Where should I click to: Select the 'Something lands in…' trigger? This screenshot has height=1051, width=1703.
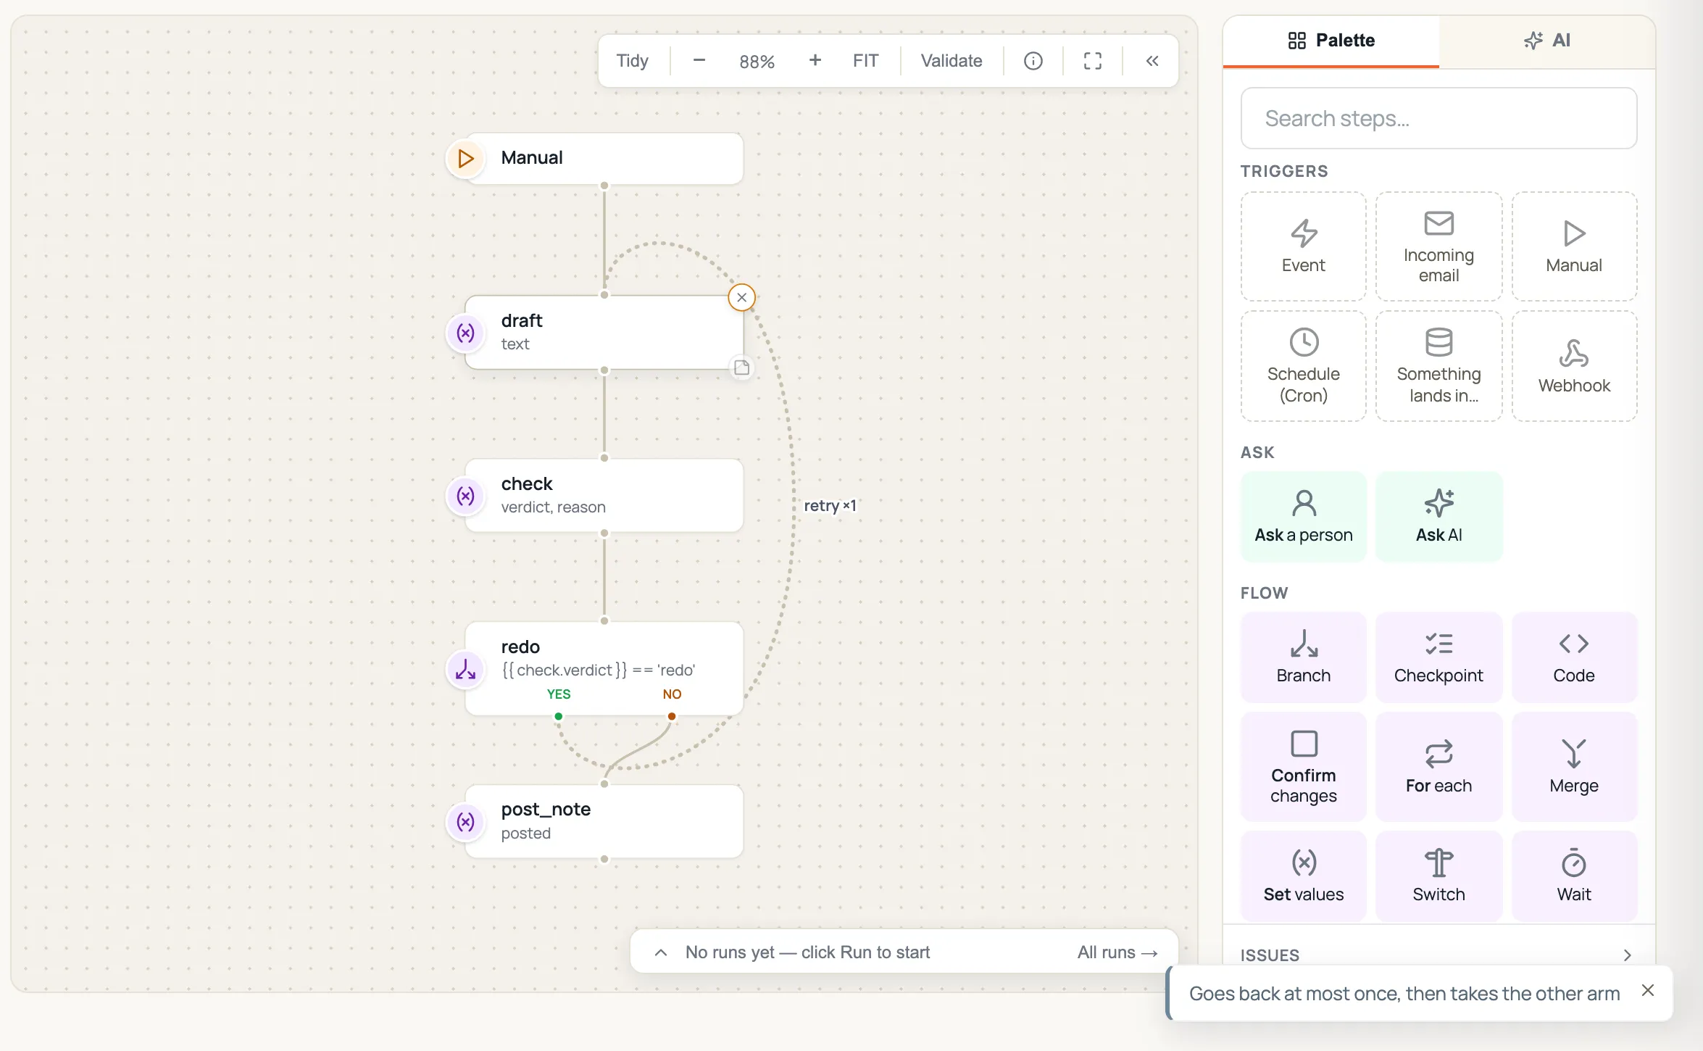click(1438, 366)
